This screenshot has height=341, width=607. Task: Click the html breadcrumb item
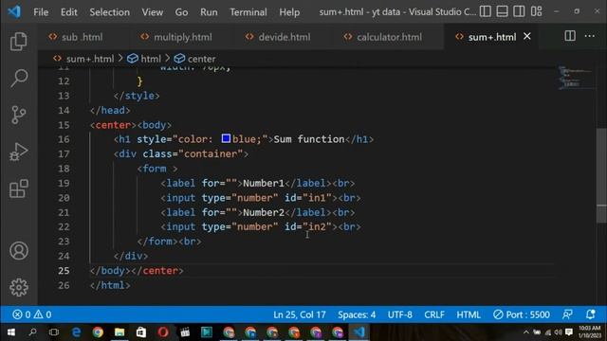tap(151, 59)
